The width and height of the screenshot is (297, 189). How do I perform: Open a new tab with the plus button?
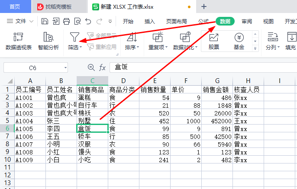[204, 6]
